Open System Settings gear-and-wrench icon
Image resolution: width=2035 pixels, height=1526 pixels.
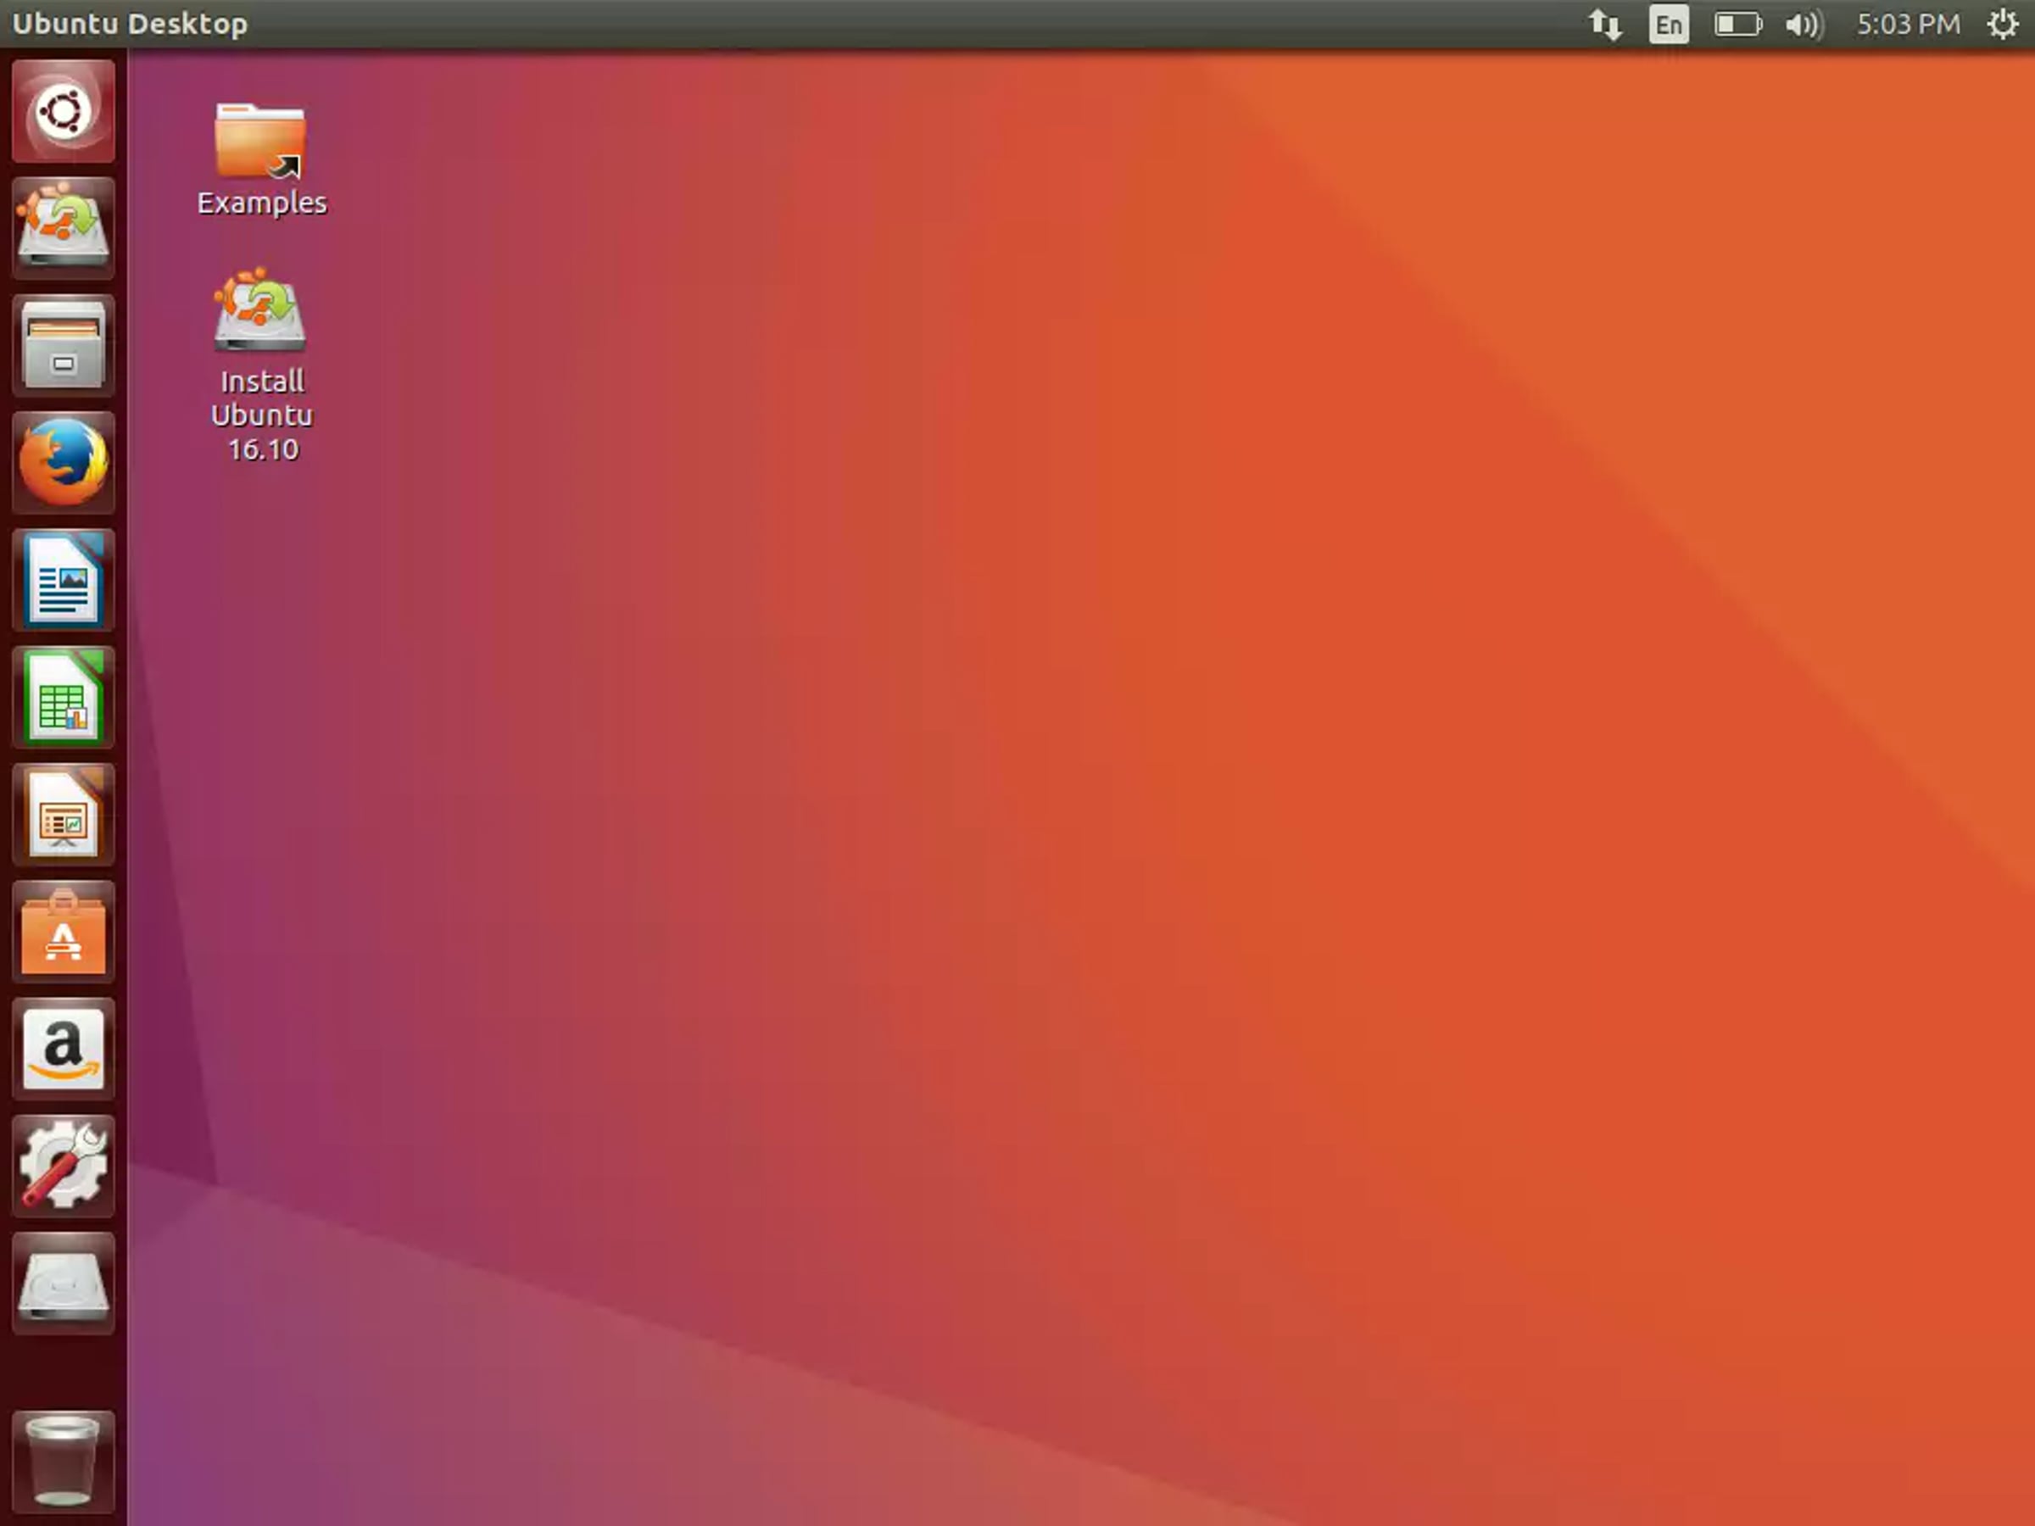[64, 1166]
